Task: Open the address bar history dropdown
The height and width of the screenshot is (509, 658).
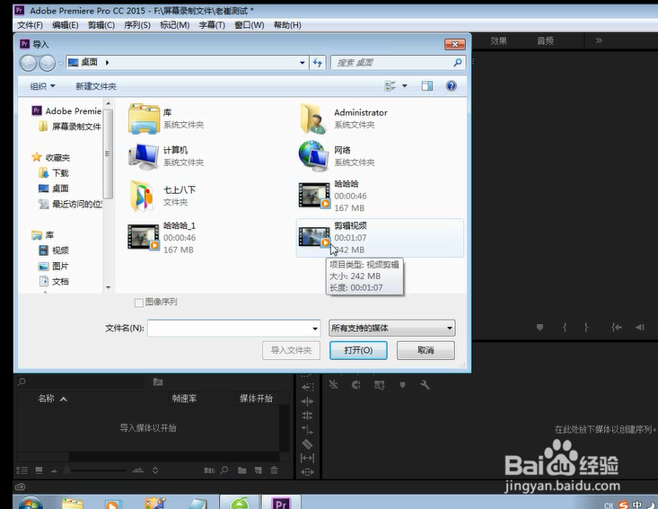Action: [x=303, y=63]
